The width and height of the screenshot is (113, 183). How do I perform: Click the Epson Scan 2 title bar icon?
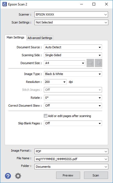coord(4,4)
